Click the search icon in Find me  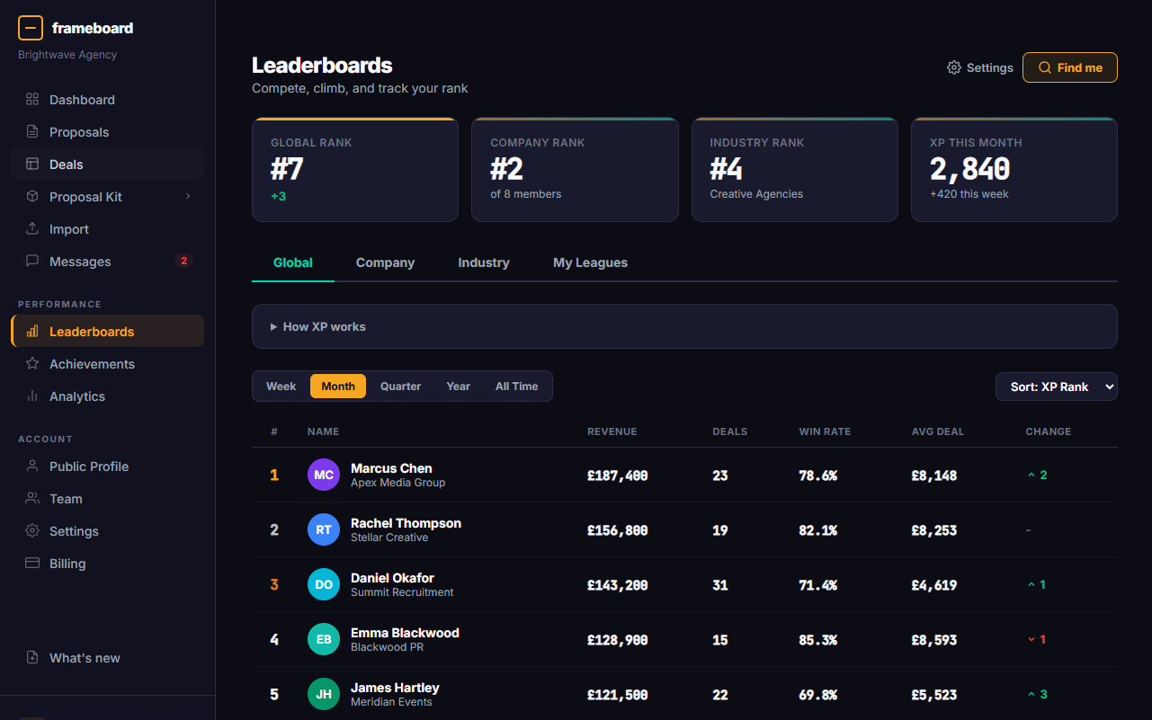(x=1045, y=67)
